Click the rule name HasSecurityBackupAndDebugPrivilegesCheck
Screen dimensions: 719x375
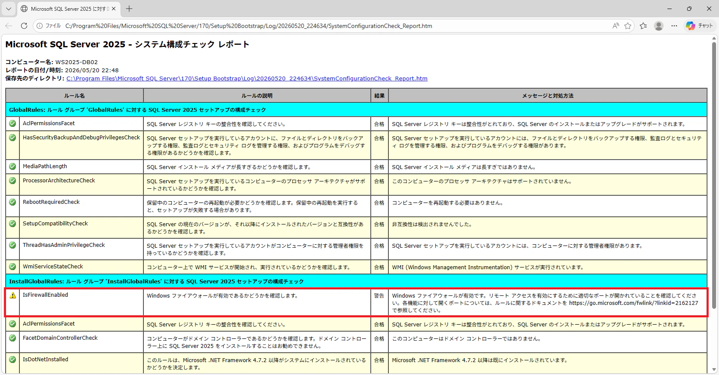81,138
